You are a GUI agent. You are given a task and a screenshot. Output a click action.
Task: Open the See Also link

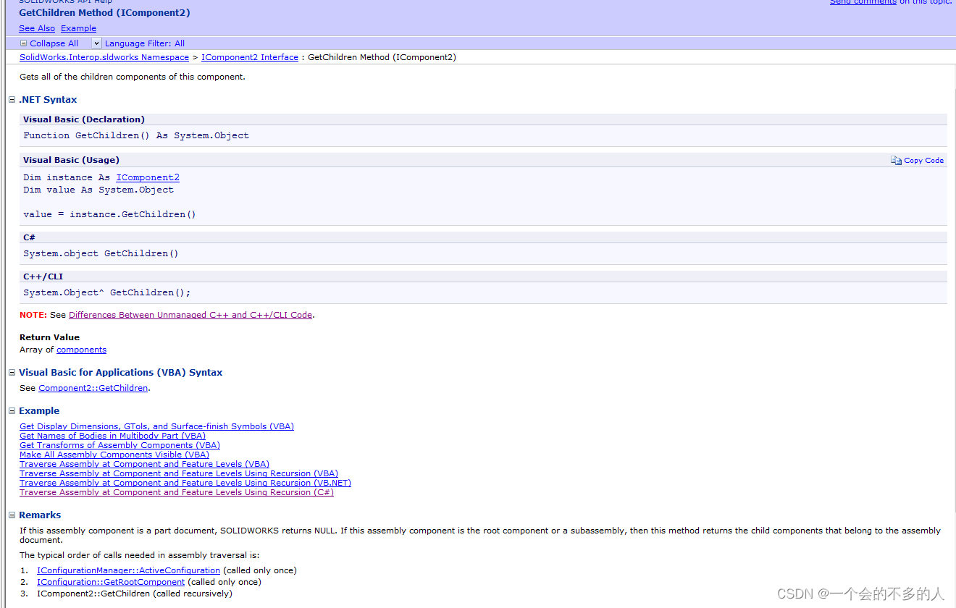37,28
